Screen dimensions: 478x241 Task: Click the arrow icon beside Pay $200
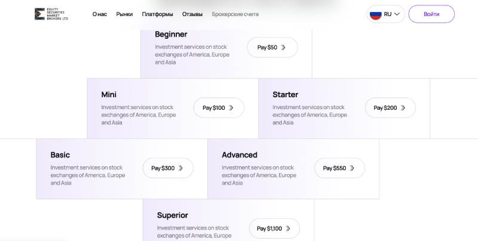tap(403, 108)
